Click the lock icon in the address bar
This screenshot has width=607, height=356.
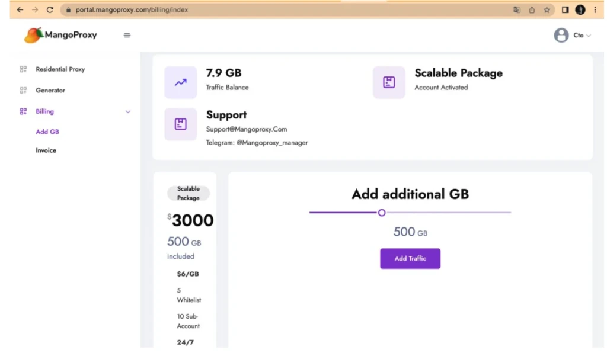(x=69, y=10)
